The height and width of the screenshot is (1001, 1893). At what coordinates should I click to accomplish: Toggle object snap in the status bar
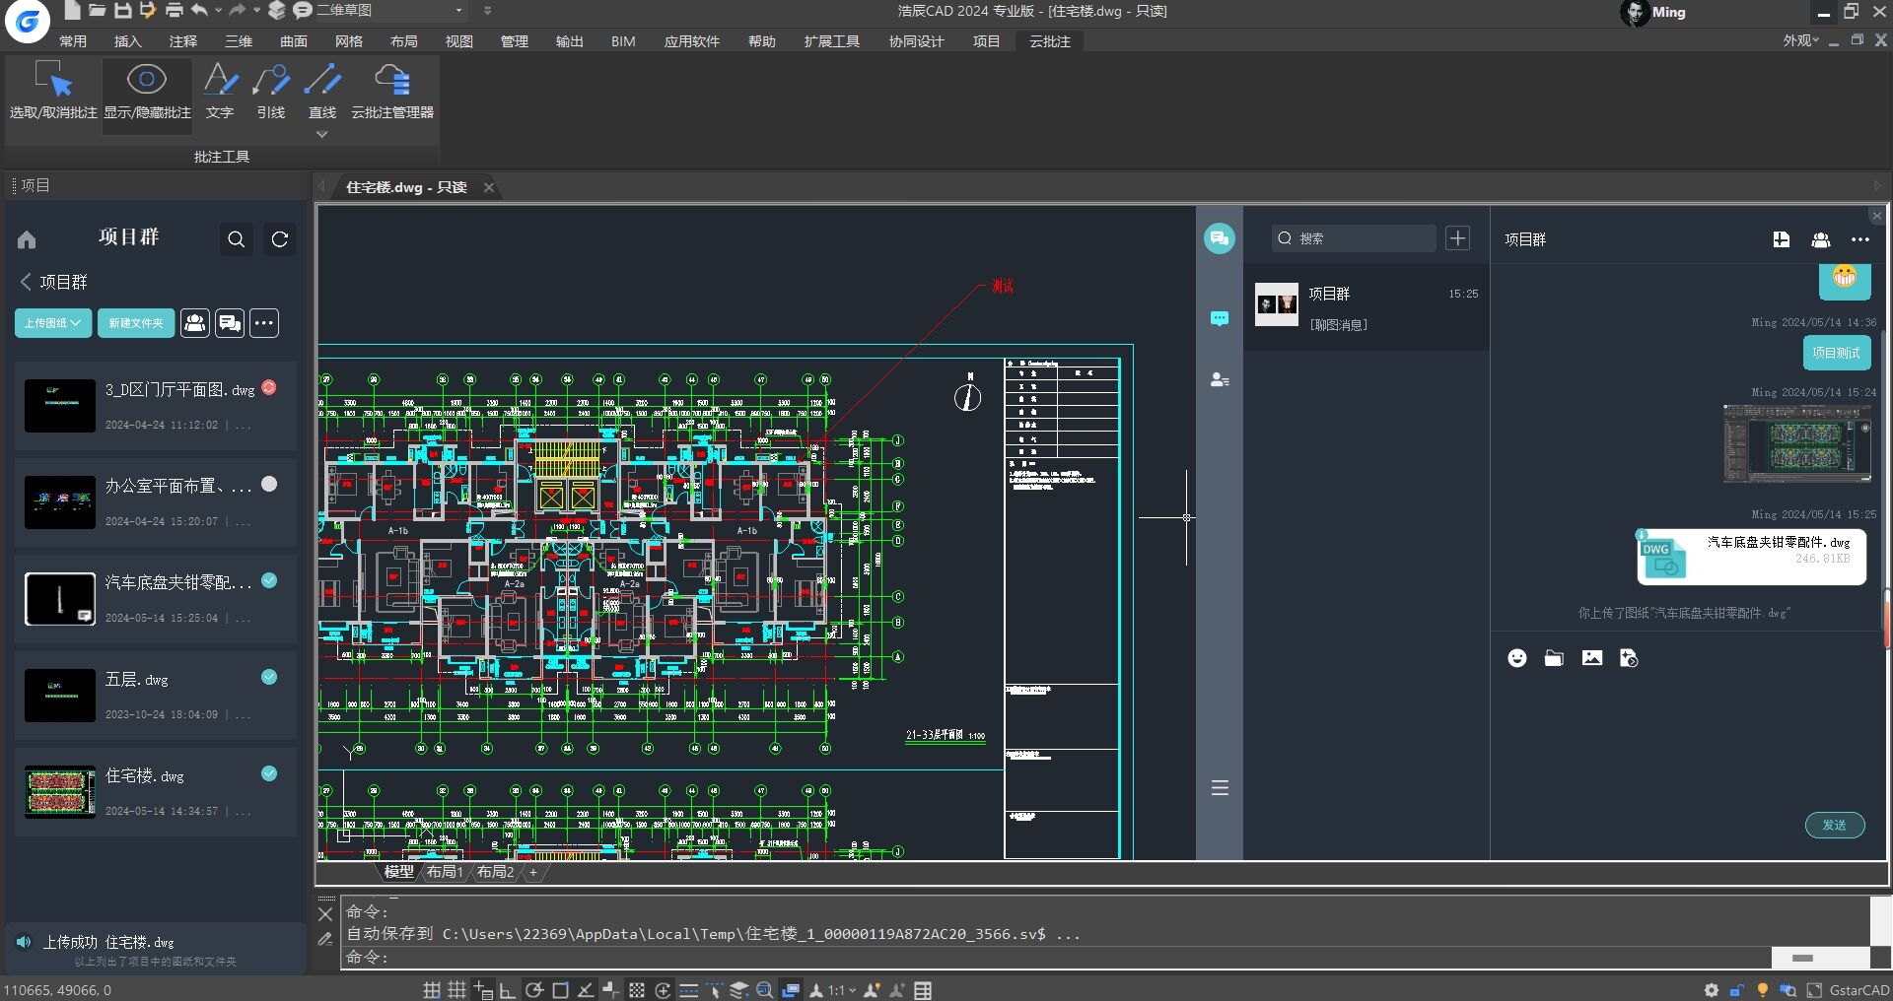pos(560,990)
